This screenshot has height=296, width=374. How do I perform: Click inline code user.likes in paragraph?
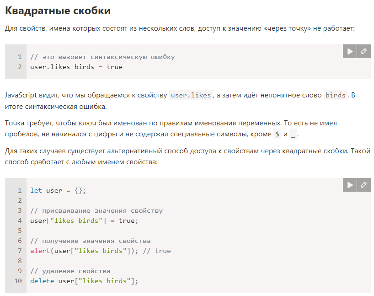click(191, 95)
